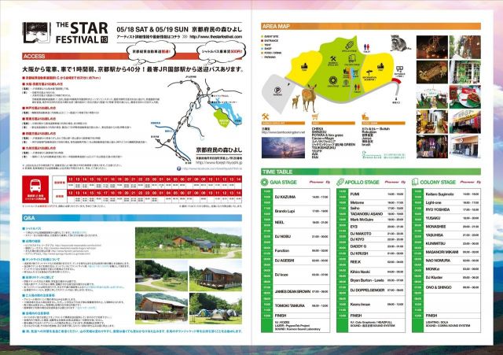Click the cloud bubble mentioning 500円

click(x=220, y=51)
